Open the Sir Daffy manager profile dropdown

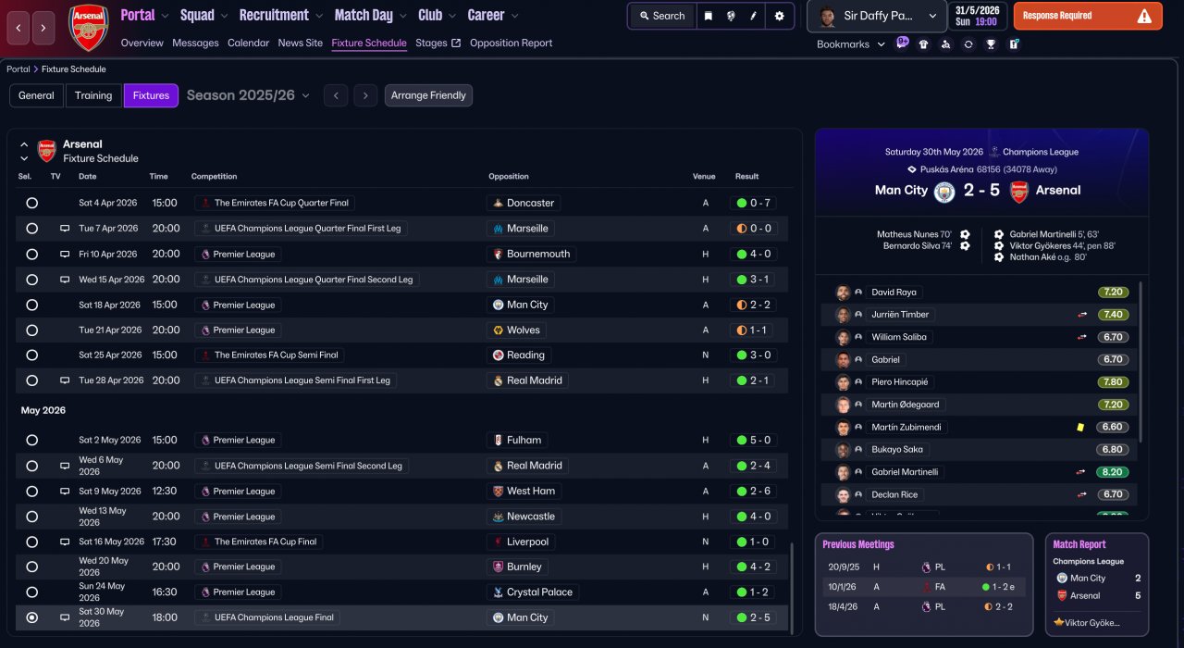[x=877, y=16]
